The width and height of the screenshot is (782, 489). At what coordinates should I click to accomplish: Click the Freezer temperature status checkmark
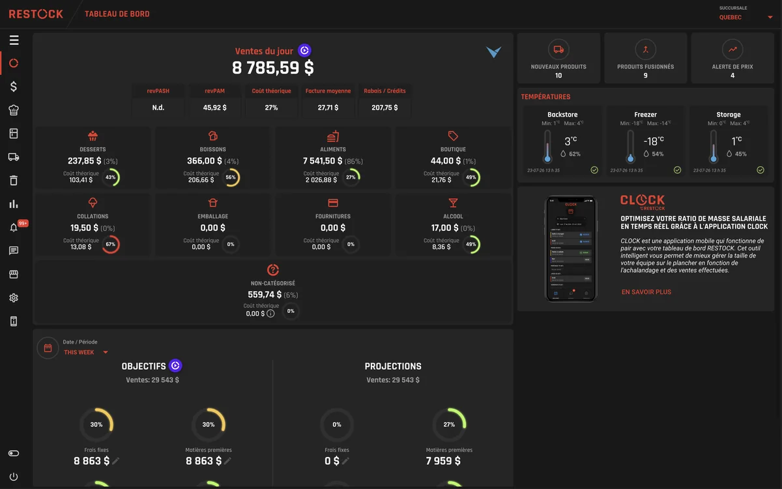pyautogui.click(x=677, y=170)
